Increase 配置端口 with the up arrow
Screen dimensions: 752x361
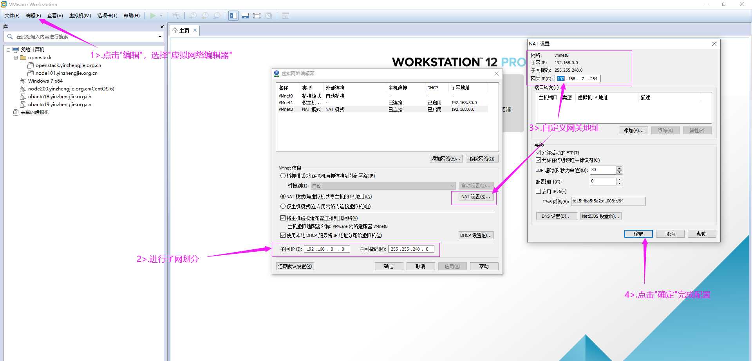pyautogui.click(x=619, y=179)
